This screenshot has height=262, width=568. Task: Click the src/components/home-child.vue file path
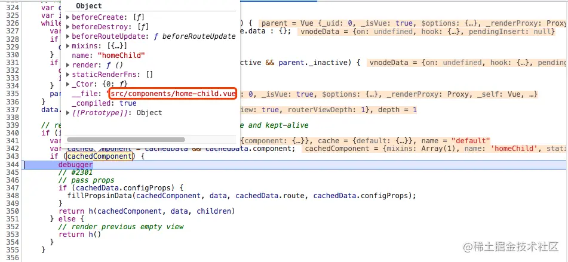click(173, 94)
